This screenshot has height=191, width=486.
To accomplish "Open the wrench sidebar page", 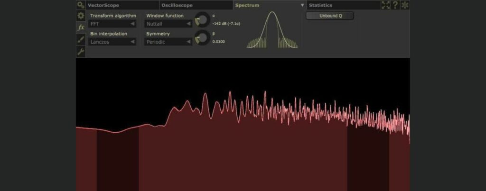I will 81,52.
